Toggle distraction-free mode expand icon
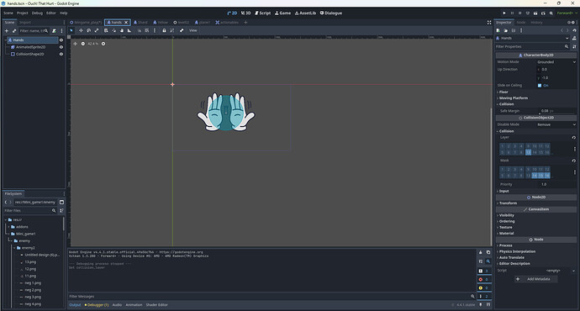This screenshot has width=580, height=311. (x=489, y=23)
